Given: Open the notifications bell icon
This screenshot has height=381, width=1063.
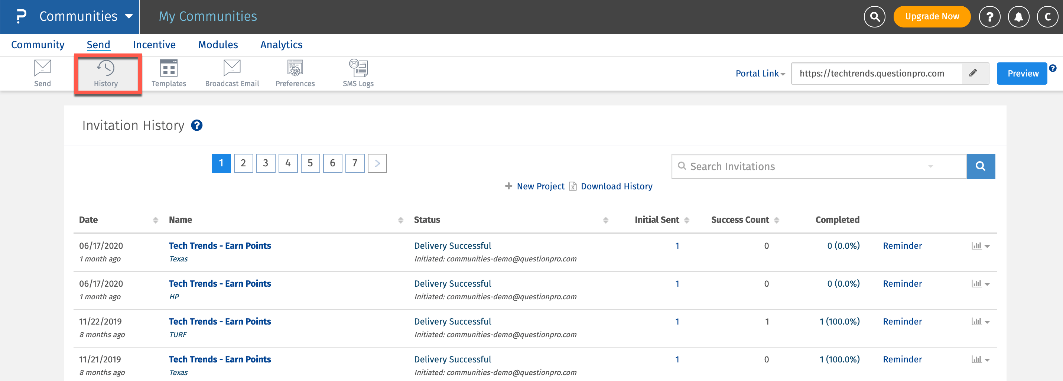Looking at the screenshot, I should (1018, 17).
